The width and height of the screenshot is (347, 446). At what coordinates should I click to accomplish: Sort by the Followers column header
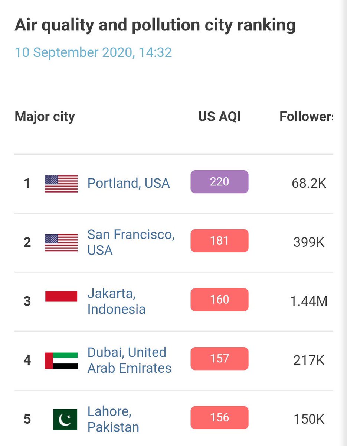pyautogui.click(x=306, y=117)
